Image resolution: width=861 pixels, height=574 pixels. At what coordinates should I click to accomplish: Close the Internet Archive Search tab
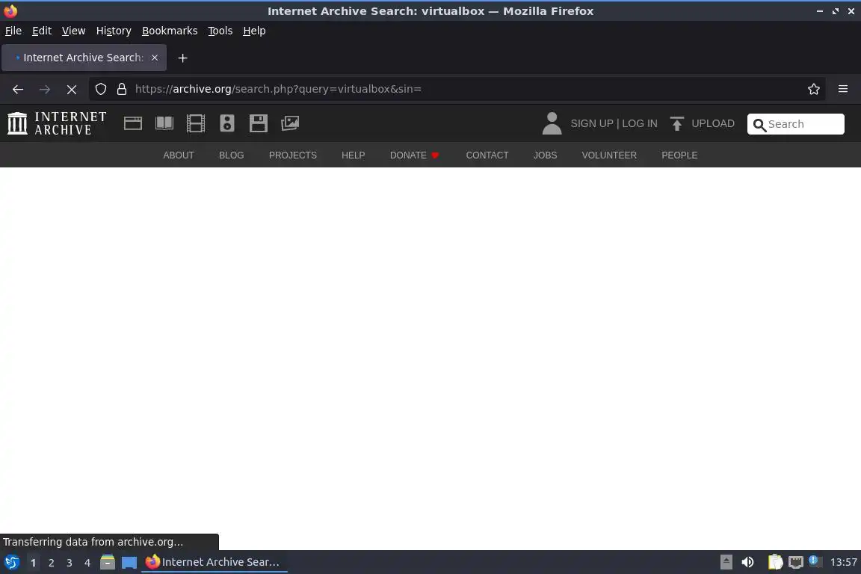point(155,58)
